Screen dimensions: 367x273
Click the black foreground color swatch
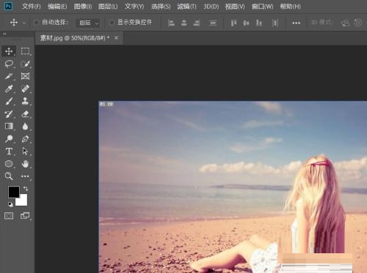pyautogui.click(x=14, y=192)
